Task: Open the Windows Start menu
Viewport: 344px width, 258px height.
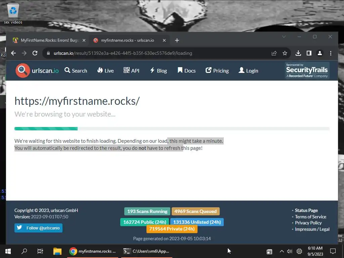Action: [x=8, y=251]
